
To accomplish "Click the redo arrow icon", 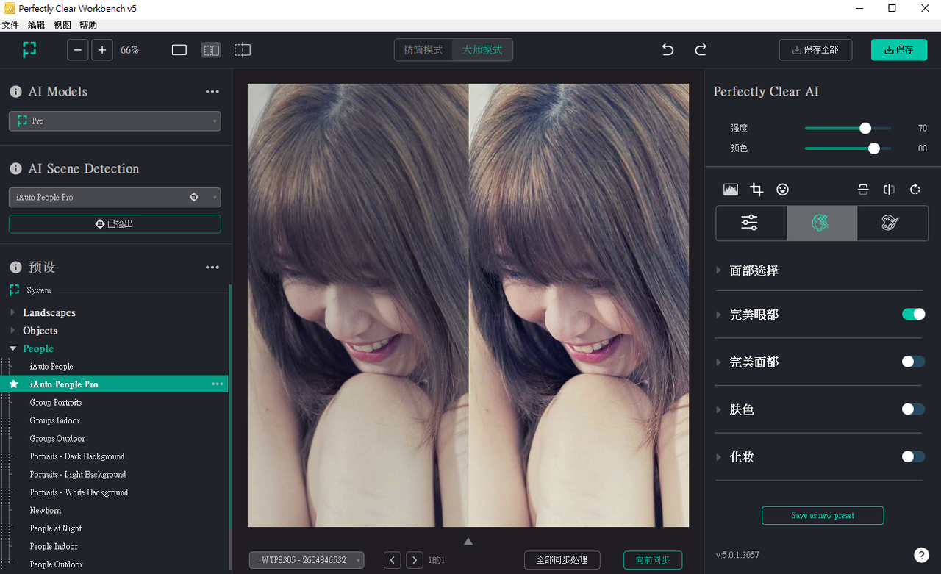I will tap(701, 50).
